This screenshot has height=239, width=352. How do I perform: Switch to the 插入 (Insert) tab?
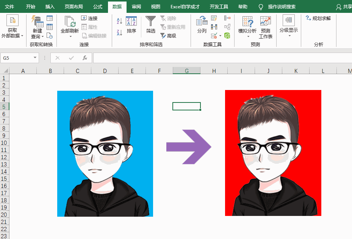pyautogui.click(x=50, y=7)
